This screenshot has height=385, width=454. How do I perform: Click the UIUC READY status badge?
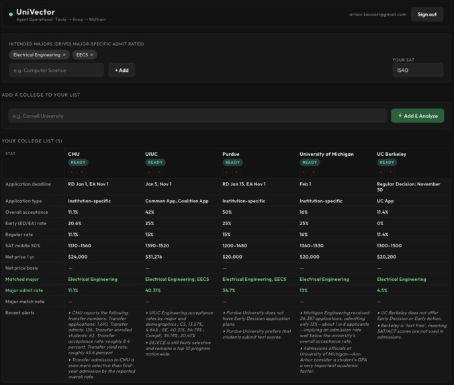coord(156,163)
